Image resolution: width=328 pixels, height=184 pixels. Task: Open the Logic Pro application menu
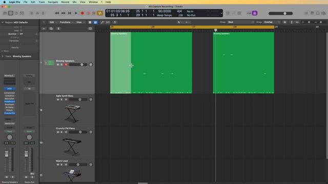[14, 2]
